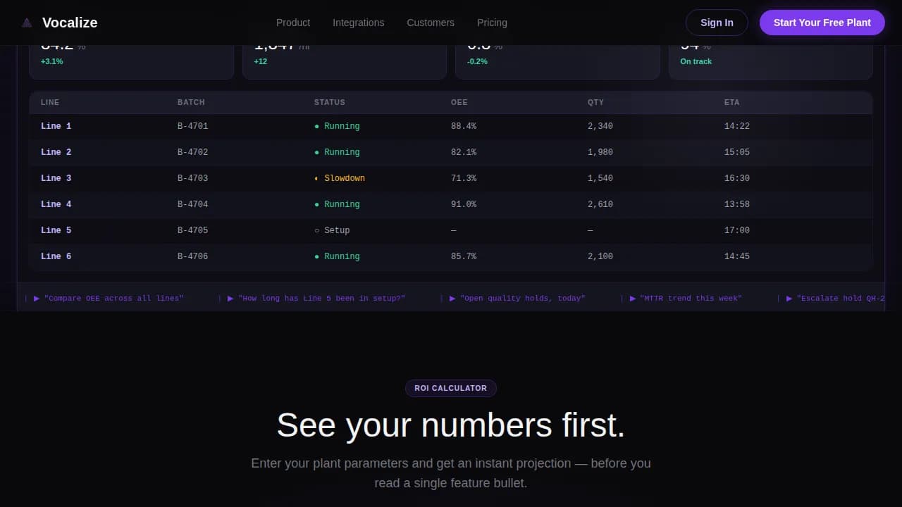Screen dimensions: 902x507
Task: Click batch B-4702 in the table
Action: [192, 152]
